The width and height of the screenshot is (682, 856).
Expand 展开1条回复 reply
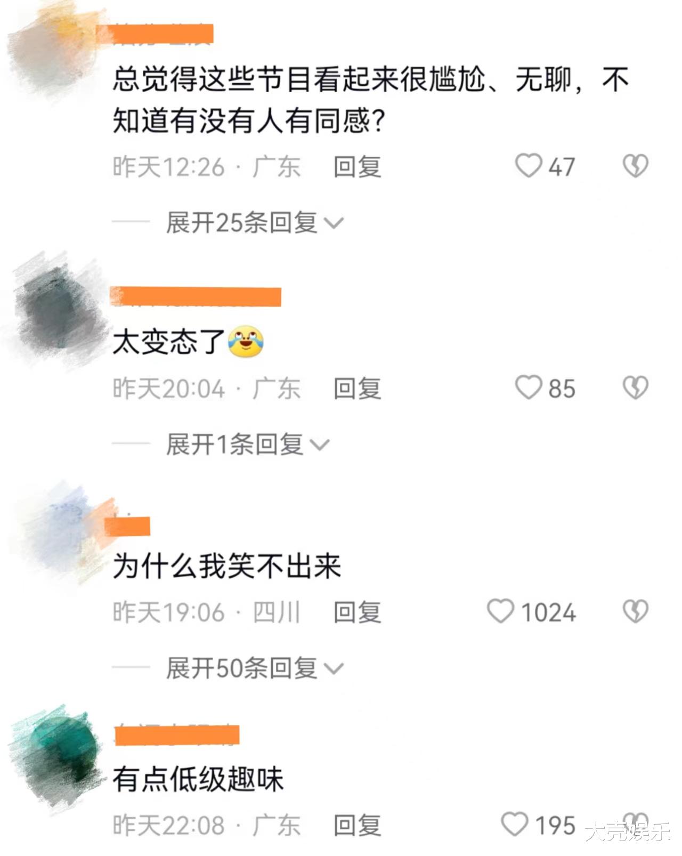coord(248,444)
